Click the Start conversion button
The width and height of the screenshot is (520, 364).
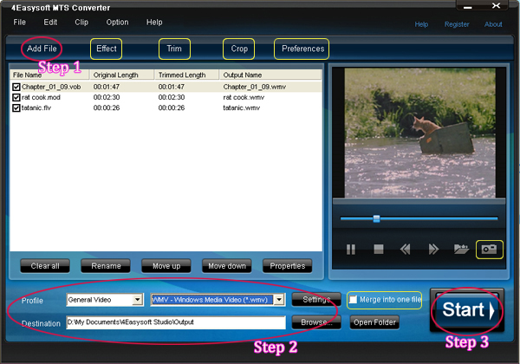pyautogui.click(x=467, y=310)
